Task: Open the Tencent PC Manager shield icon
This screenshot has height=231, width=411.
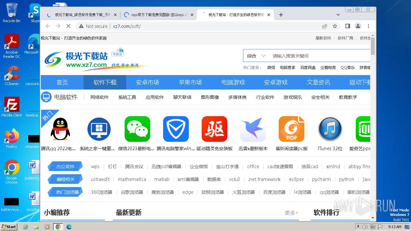Action: click(x=176, y=129)
